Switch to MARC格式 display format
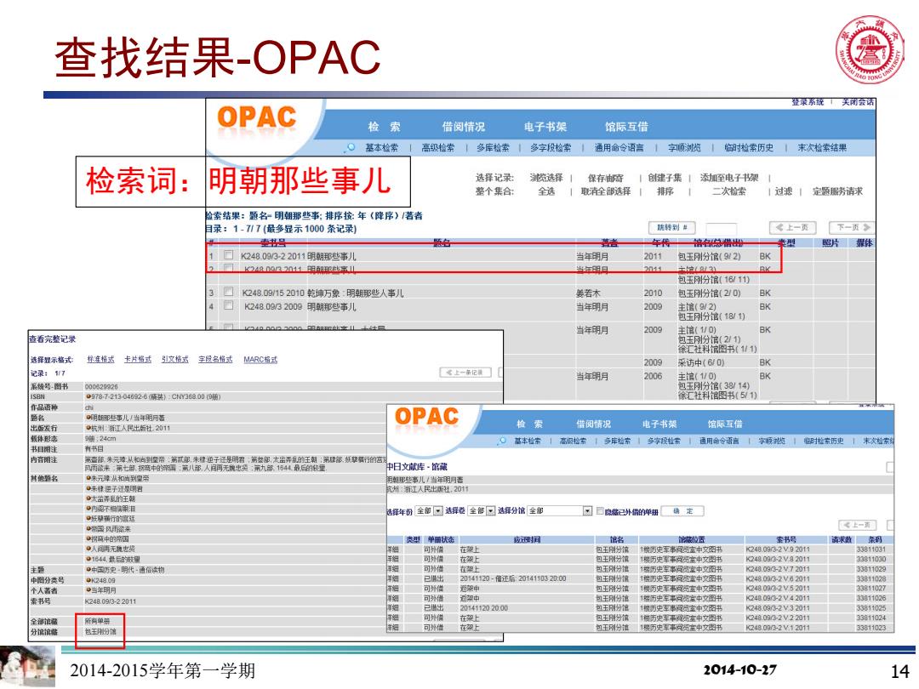This screenshot has height=689, width=919. pyautogui.click(x=261, y=359)
